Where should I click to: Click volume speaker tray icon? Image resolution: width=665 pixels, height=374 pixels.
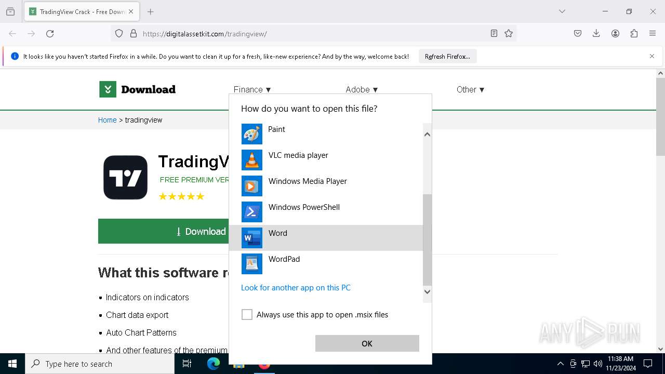pos(598,364)
